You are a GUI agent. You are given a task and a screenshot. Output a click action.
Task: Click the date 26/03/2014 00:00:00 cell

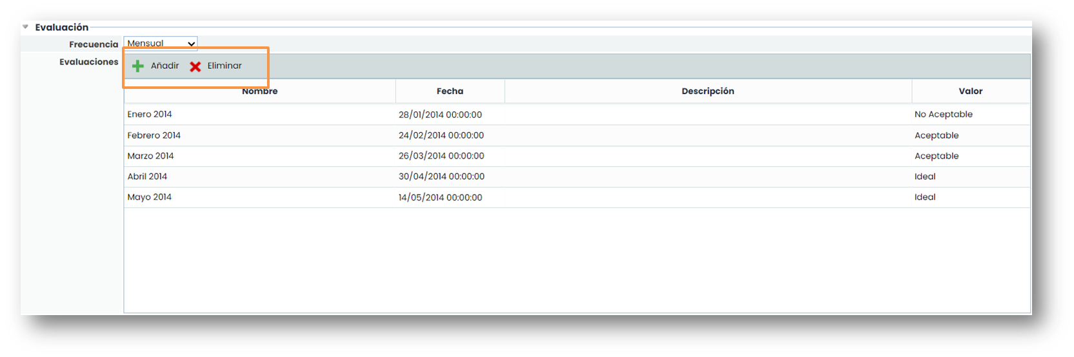(441, 156)
